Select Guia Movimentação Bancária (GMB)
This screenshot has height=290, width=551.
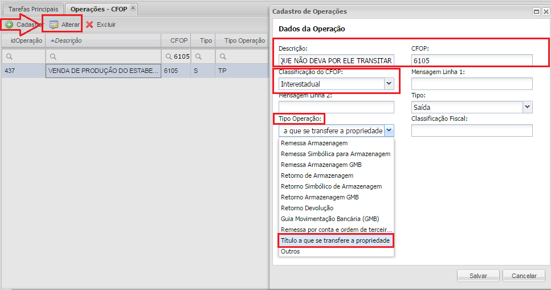pyautogui.click(x=336, y=219)
